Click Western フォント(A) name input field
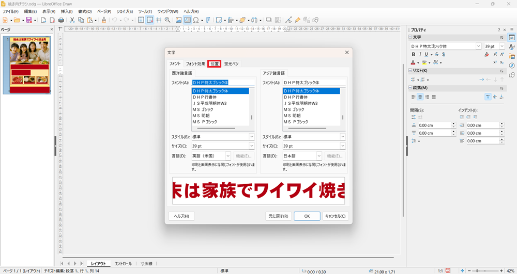Image resolution: width=517 pixels, height=274 pixels. [x=223, y=83]
